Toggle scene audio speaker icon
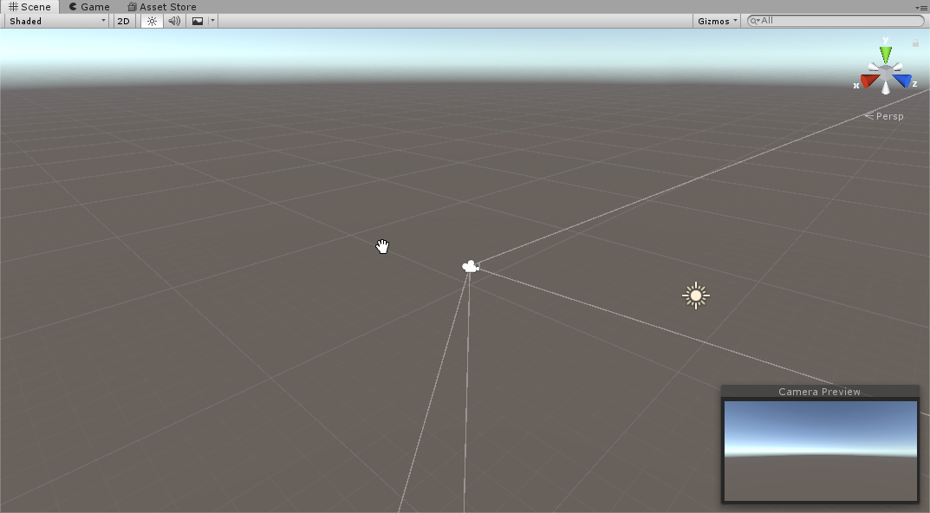Viewport: 930px width, 513px height. (174, 21)
